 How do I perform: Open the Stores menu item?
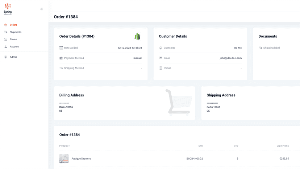[x=13, y=39]
